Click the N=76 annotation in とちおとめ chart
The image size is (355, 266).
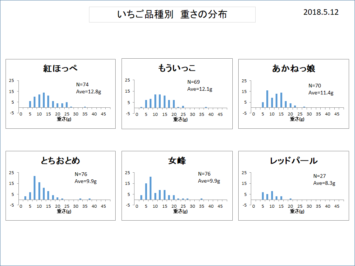coord(81,174)
